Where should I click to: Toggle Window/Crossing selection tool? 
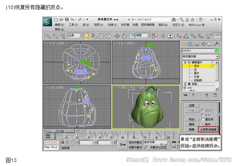coord(109,36)
